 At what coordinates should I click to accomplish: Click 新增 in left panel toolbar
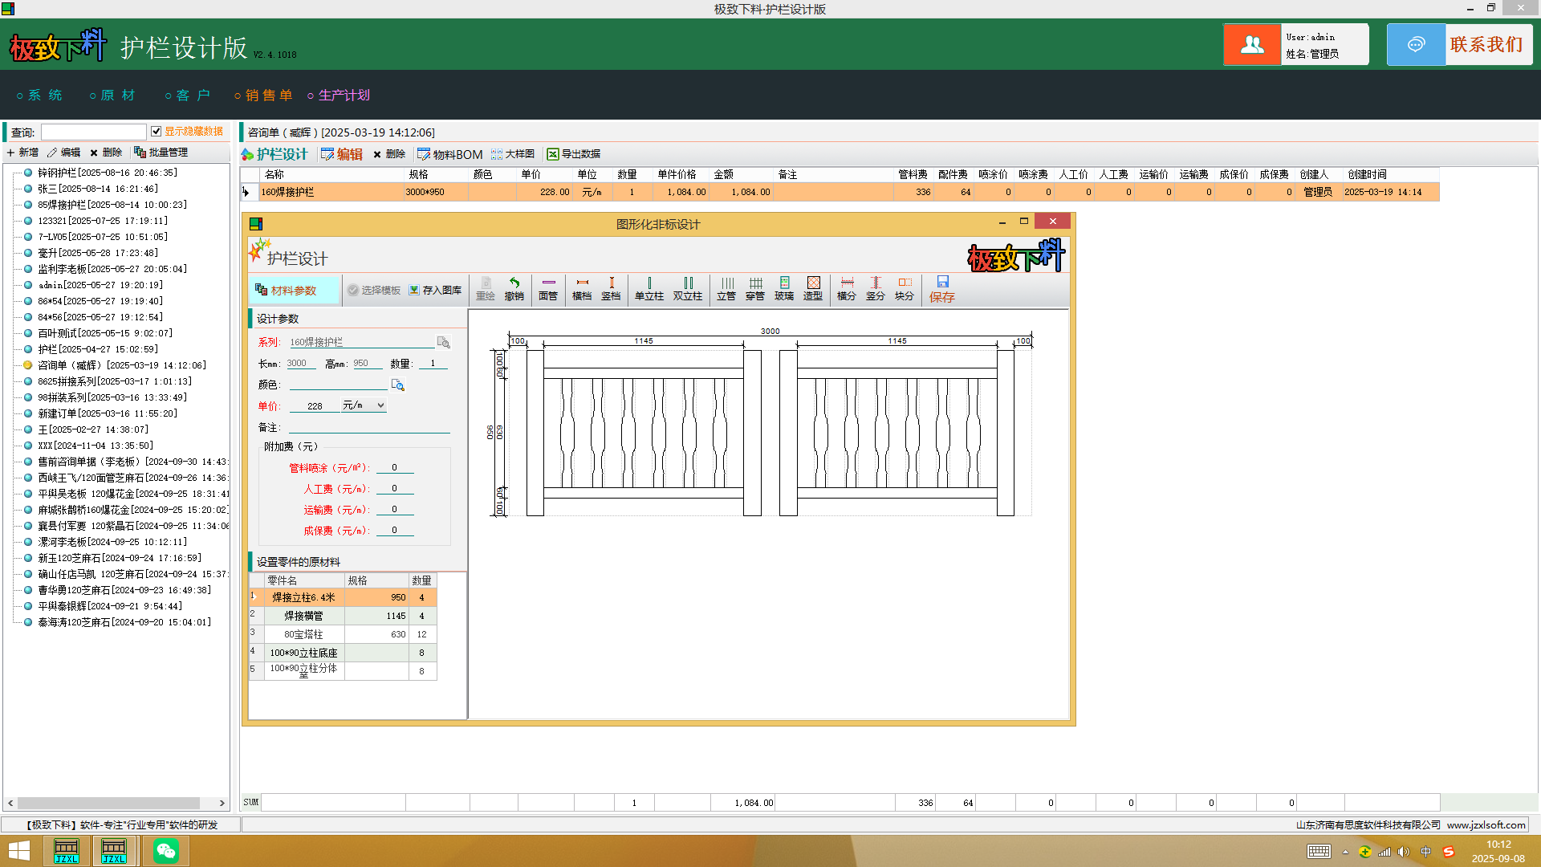point(22,153)
